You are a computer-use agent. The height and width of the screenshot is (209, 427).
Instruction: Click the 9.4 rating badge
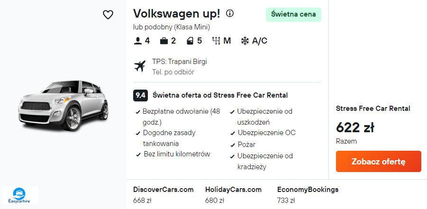click(141, 95)
